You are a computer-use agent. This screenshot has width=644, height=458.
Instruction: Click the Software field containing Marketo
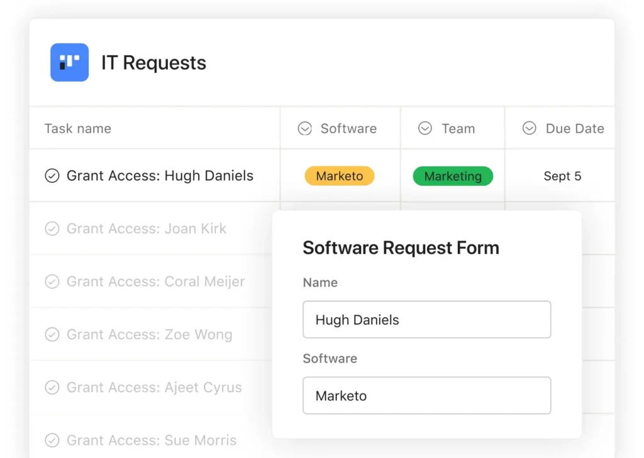tap(426, 396)
